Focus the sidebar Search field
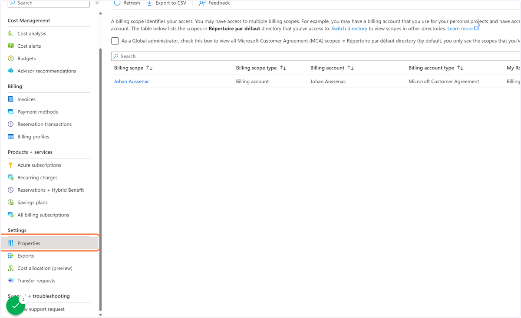 coord(49,3)
